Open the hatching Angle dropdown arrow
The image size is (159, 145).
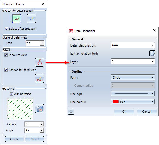pyautogui.click(x=42, y=131)
